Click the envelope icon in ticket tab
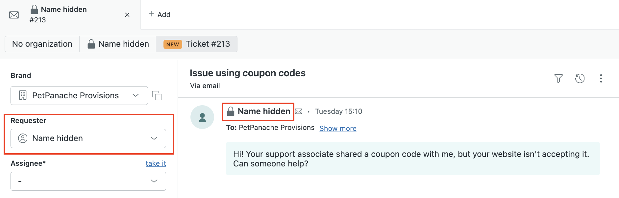 point(14,15)
